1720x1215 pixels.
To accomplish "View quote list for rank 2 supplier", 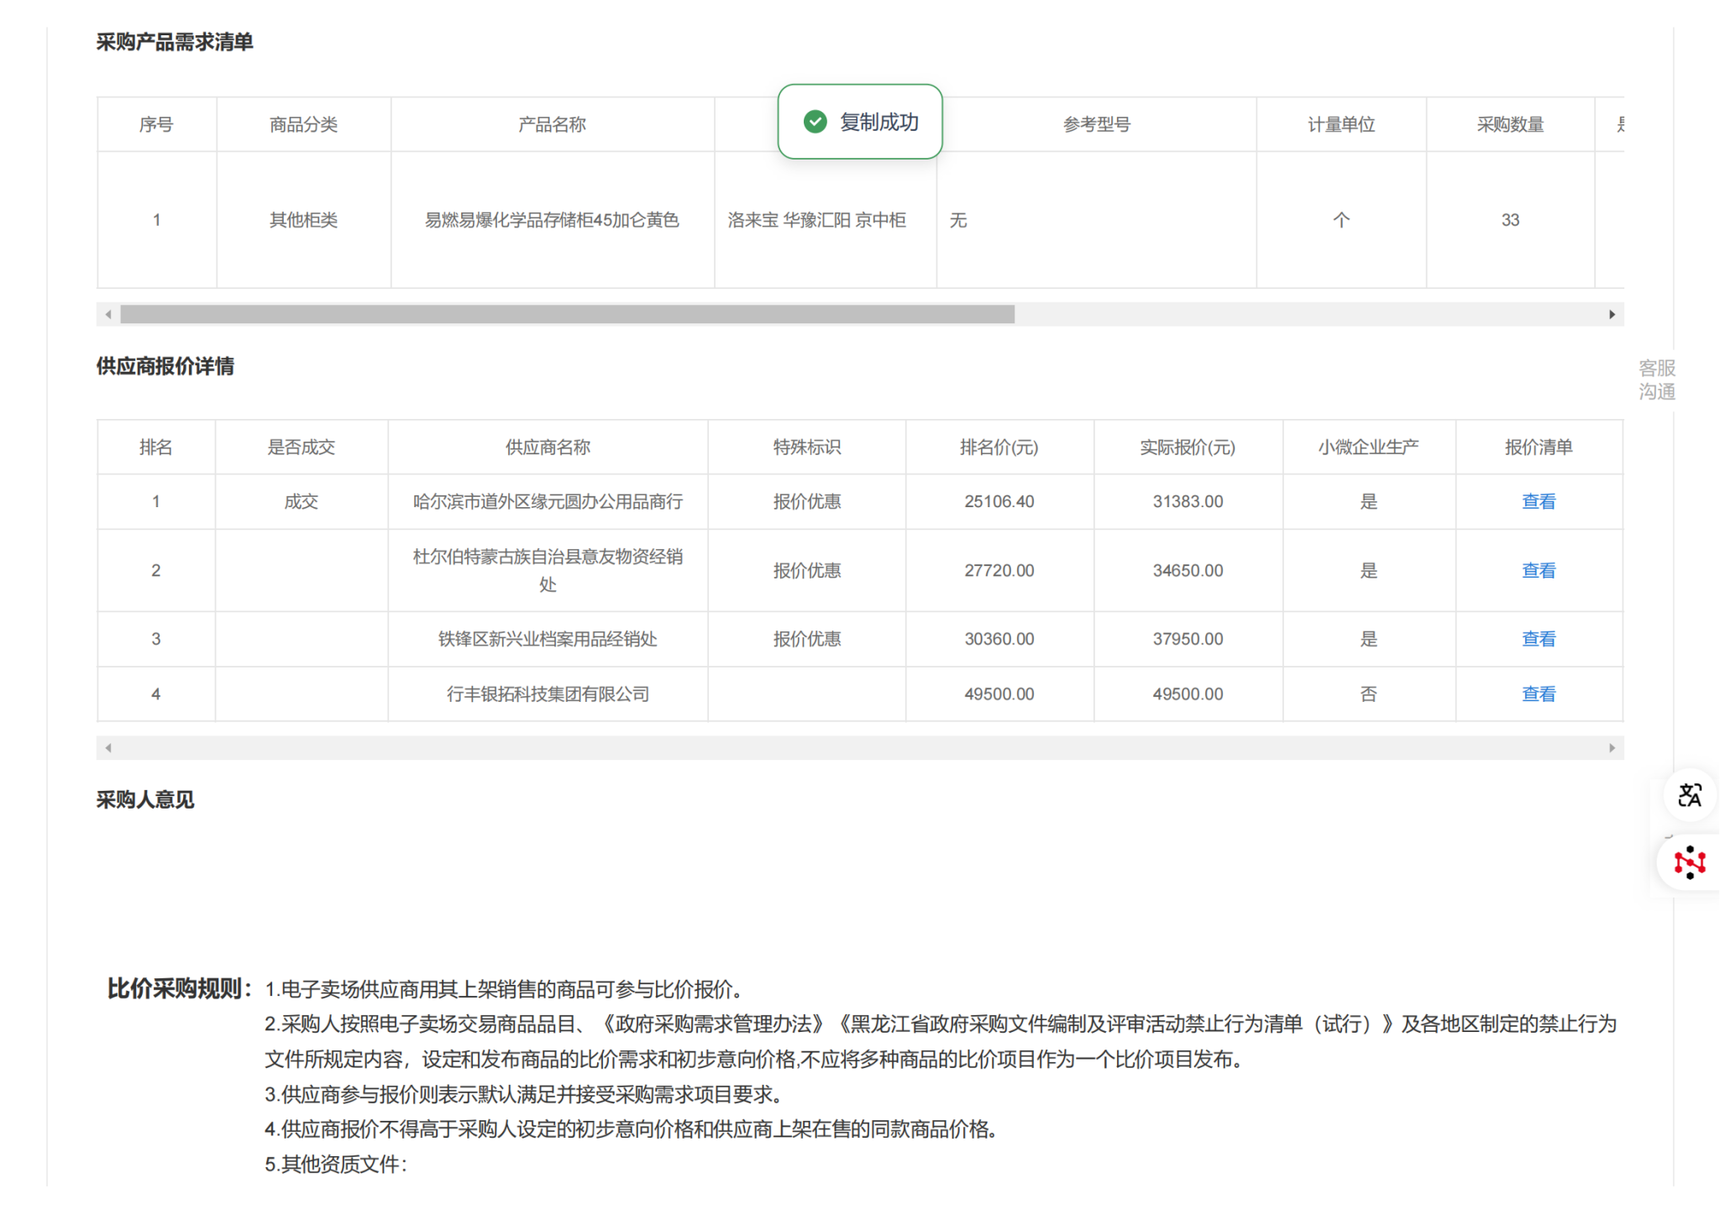I will pyautogui.click(x=1538, y=570).
